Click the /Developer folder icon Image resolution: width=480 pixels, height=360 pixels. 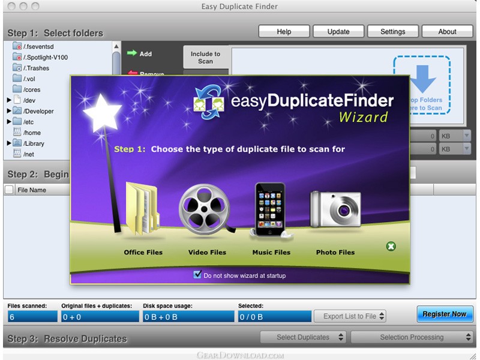pos(17,110)
